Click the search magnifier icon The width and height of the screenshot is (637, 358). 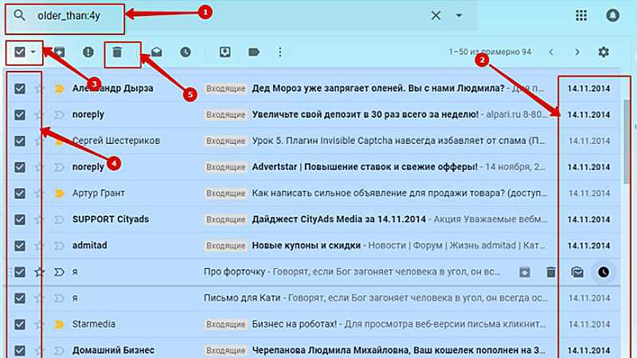19,15
